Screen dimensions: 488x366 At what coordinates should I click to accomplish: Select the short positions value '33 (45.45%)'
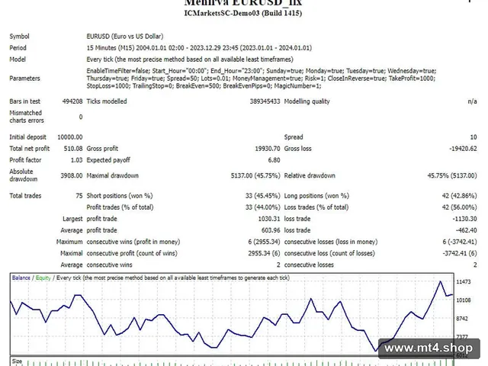262,196
